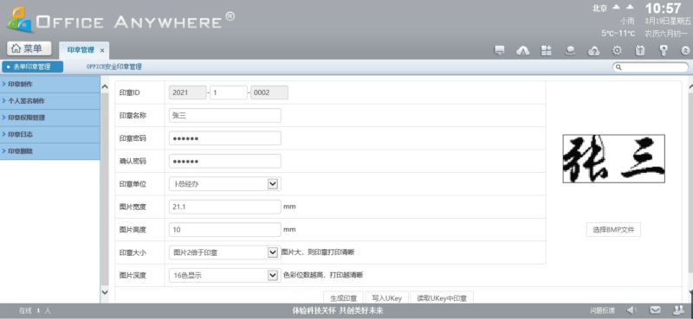Open the cloud help question-mark icon
Screen dimensions: 693x319
coord(593,51)
